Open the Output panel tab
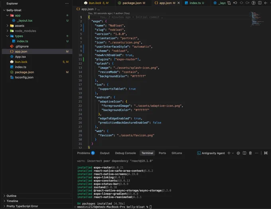 coord(104,153)
